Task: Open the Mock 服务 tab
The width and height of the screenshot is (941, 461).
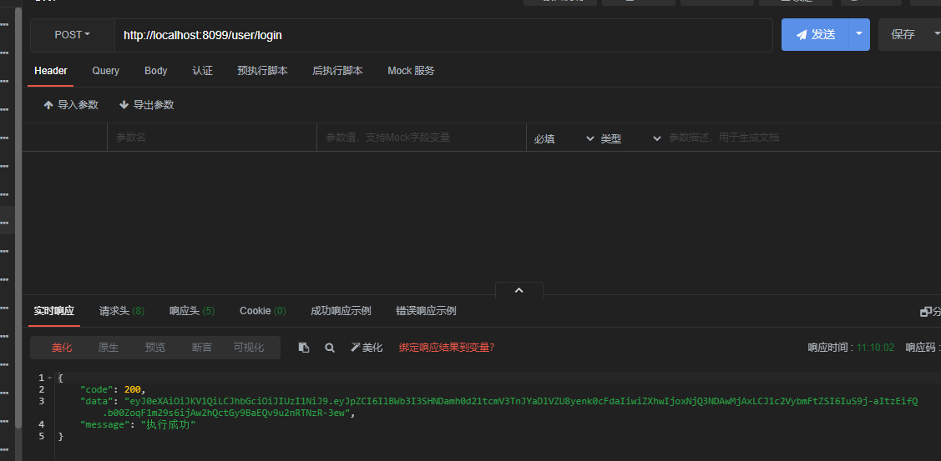Action: tap(411, 71)
